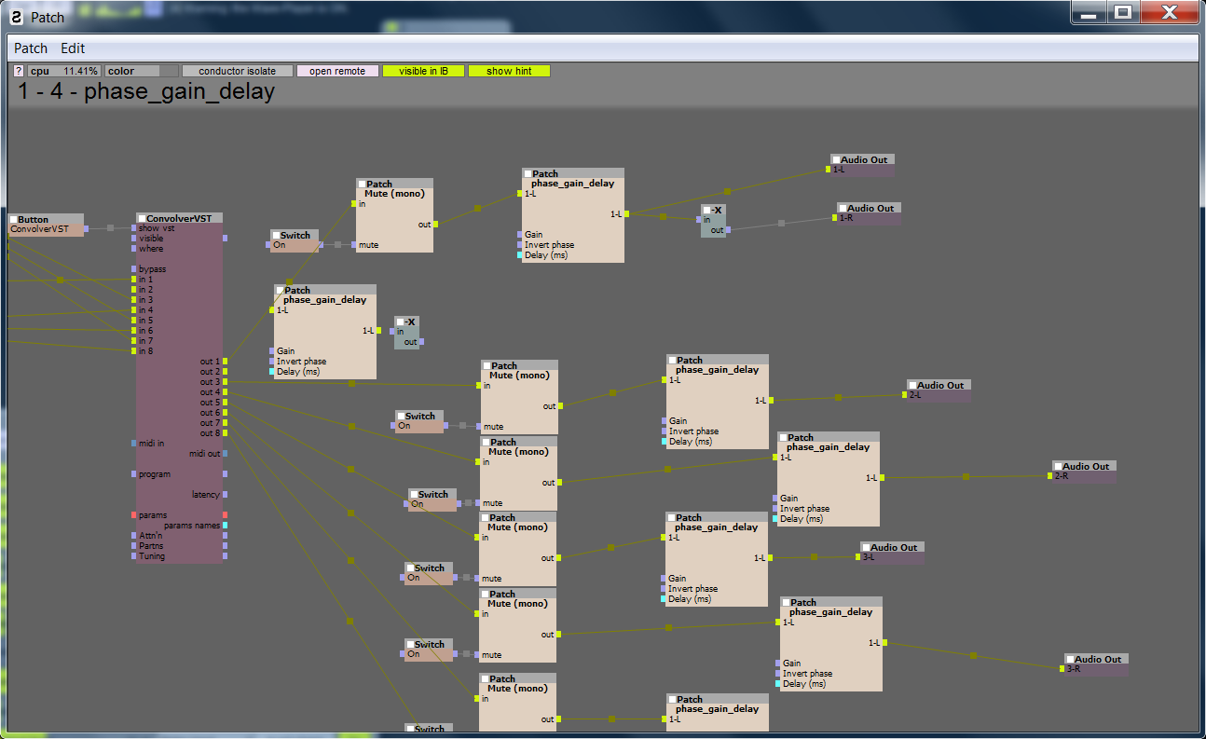
Task: Click the 2-R input pin of Audio Out 2-R
Action: [x=1049, y=476]
